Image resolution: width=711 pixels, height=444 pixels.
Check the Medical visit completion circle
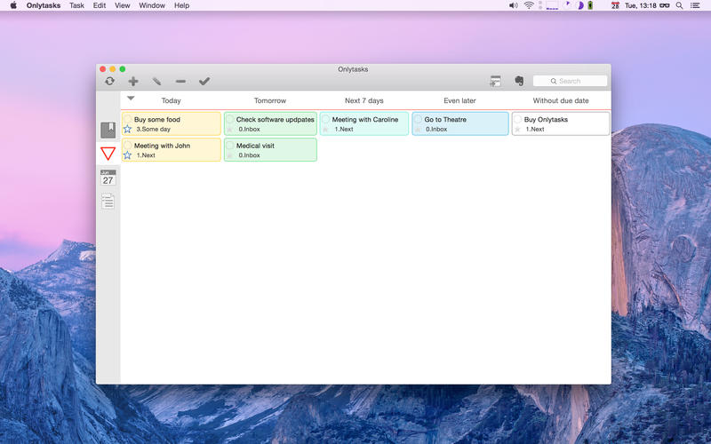tap(230, 146)
